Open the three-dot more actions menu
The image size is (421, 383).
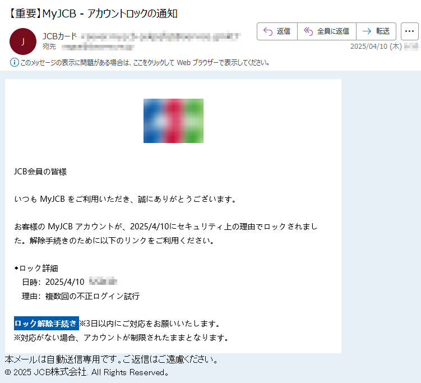point(409,31)
